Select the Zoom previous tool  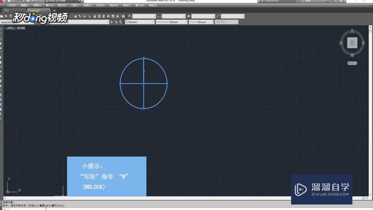pos(89,16)
